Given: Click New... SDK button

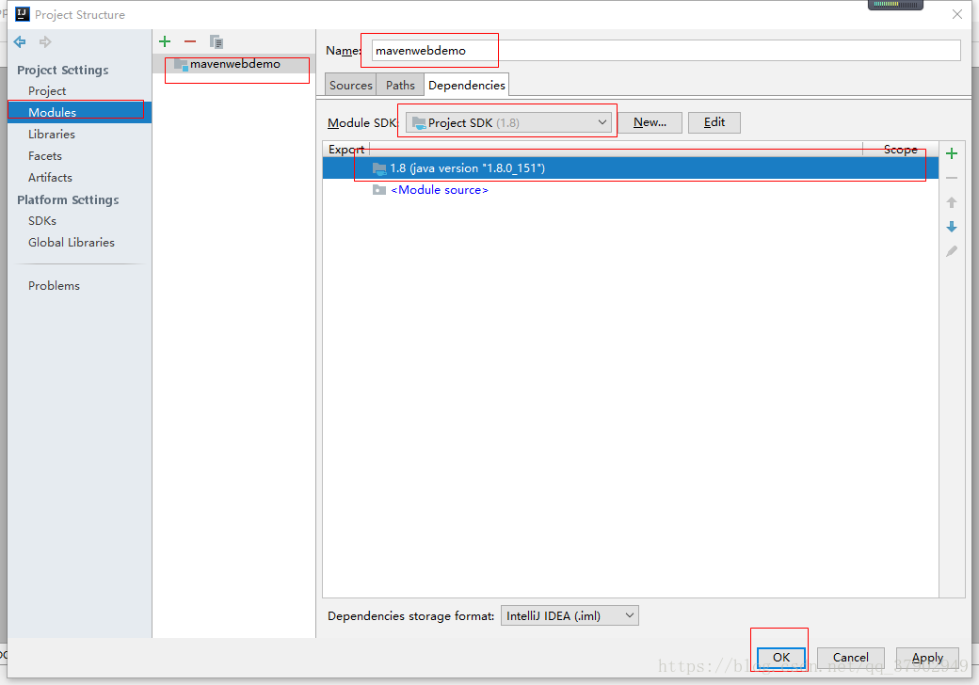Looking at the screenshot, I should pyautogui.click(x=650, y=122).
